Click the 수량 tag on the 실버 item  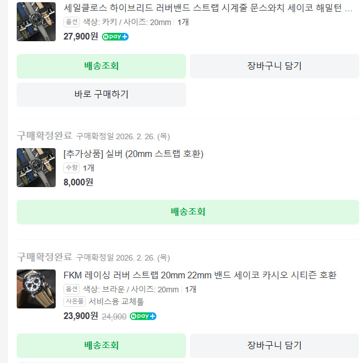point(72,168)
